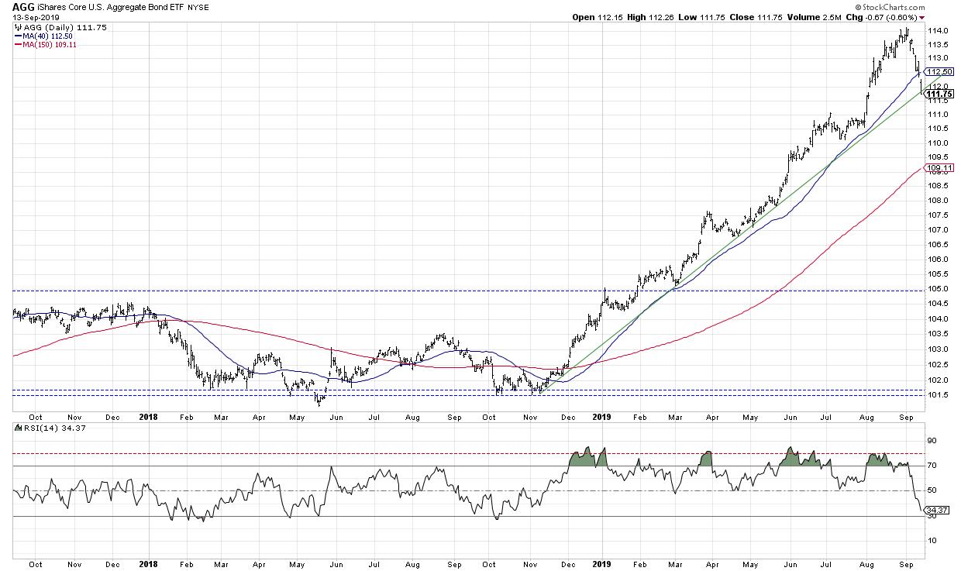Click the 2019 label on price axis
This screenshot has height=571, width=961.
point(601,415)
